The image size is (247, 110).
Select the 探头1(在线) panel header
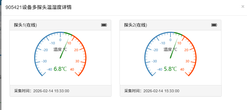coord(26,25)
